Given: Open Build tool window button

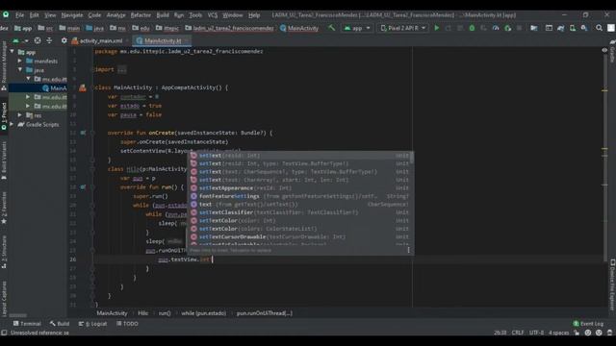Looking at the screenshot, I should (x=60, y=324).
